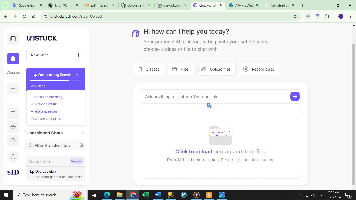This screenshot has height=200, width=356.
Task: Click the Upload files button
Action: 216,69
